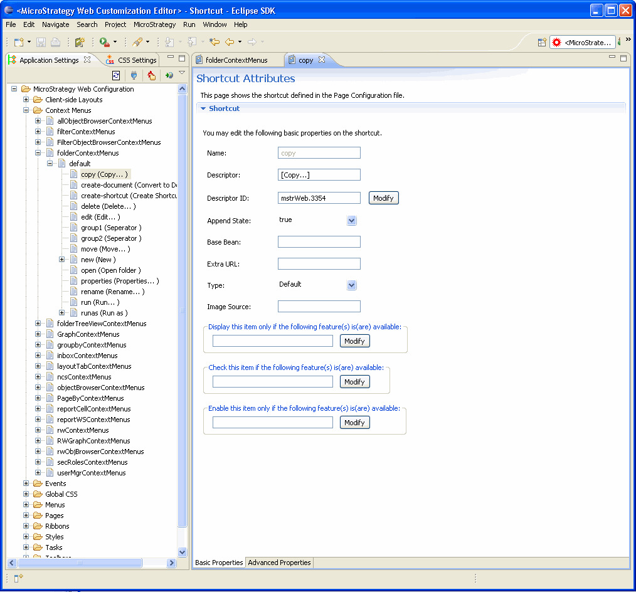The image size is (636, 592).
Task: Click the Save floppy disk icon
Action: pyautogui.click(x=41, y=42)
